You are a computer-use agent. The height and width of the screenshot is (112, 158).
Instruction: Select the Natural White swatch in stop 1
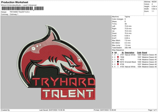tap(118, 55)
